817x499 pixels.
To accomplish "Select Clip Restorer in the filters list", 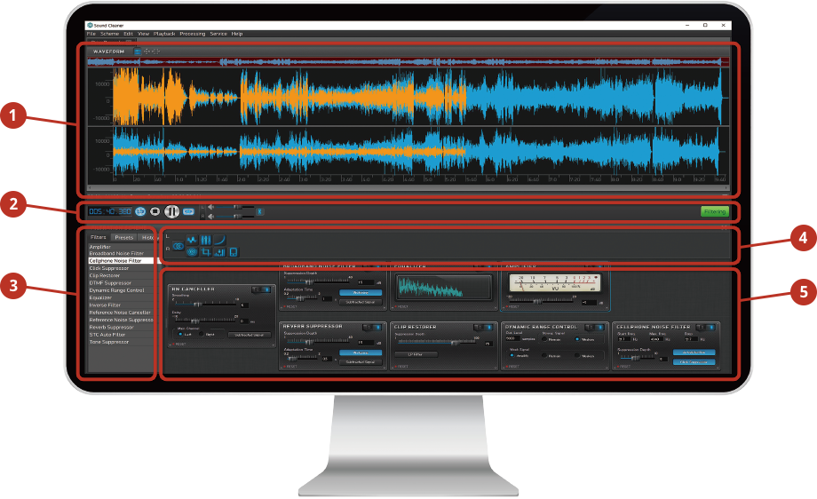I will pyautogui.click(x=121, y=275).
